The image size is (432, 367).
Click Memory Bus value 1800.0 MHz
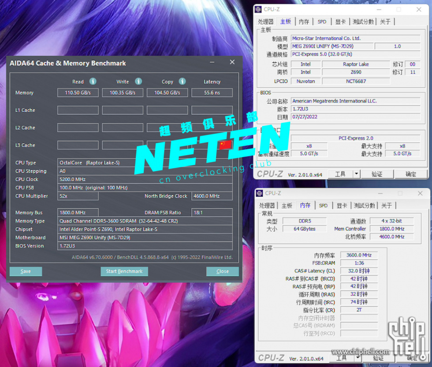(x=78, y=212)
